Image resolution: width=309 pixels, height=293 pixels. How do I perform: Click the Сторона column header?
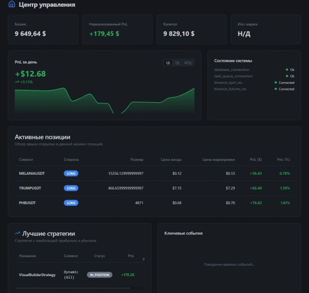point(71,159)
